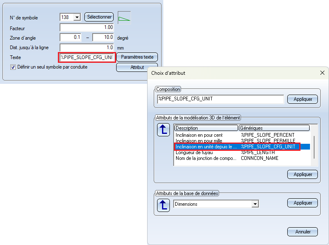Click the Annuler button

coord(303,232)
